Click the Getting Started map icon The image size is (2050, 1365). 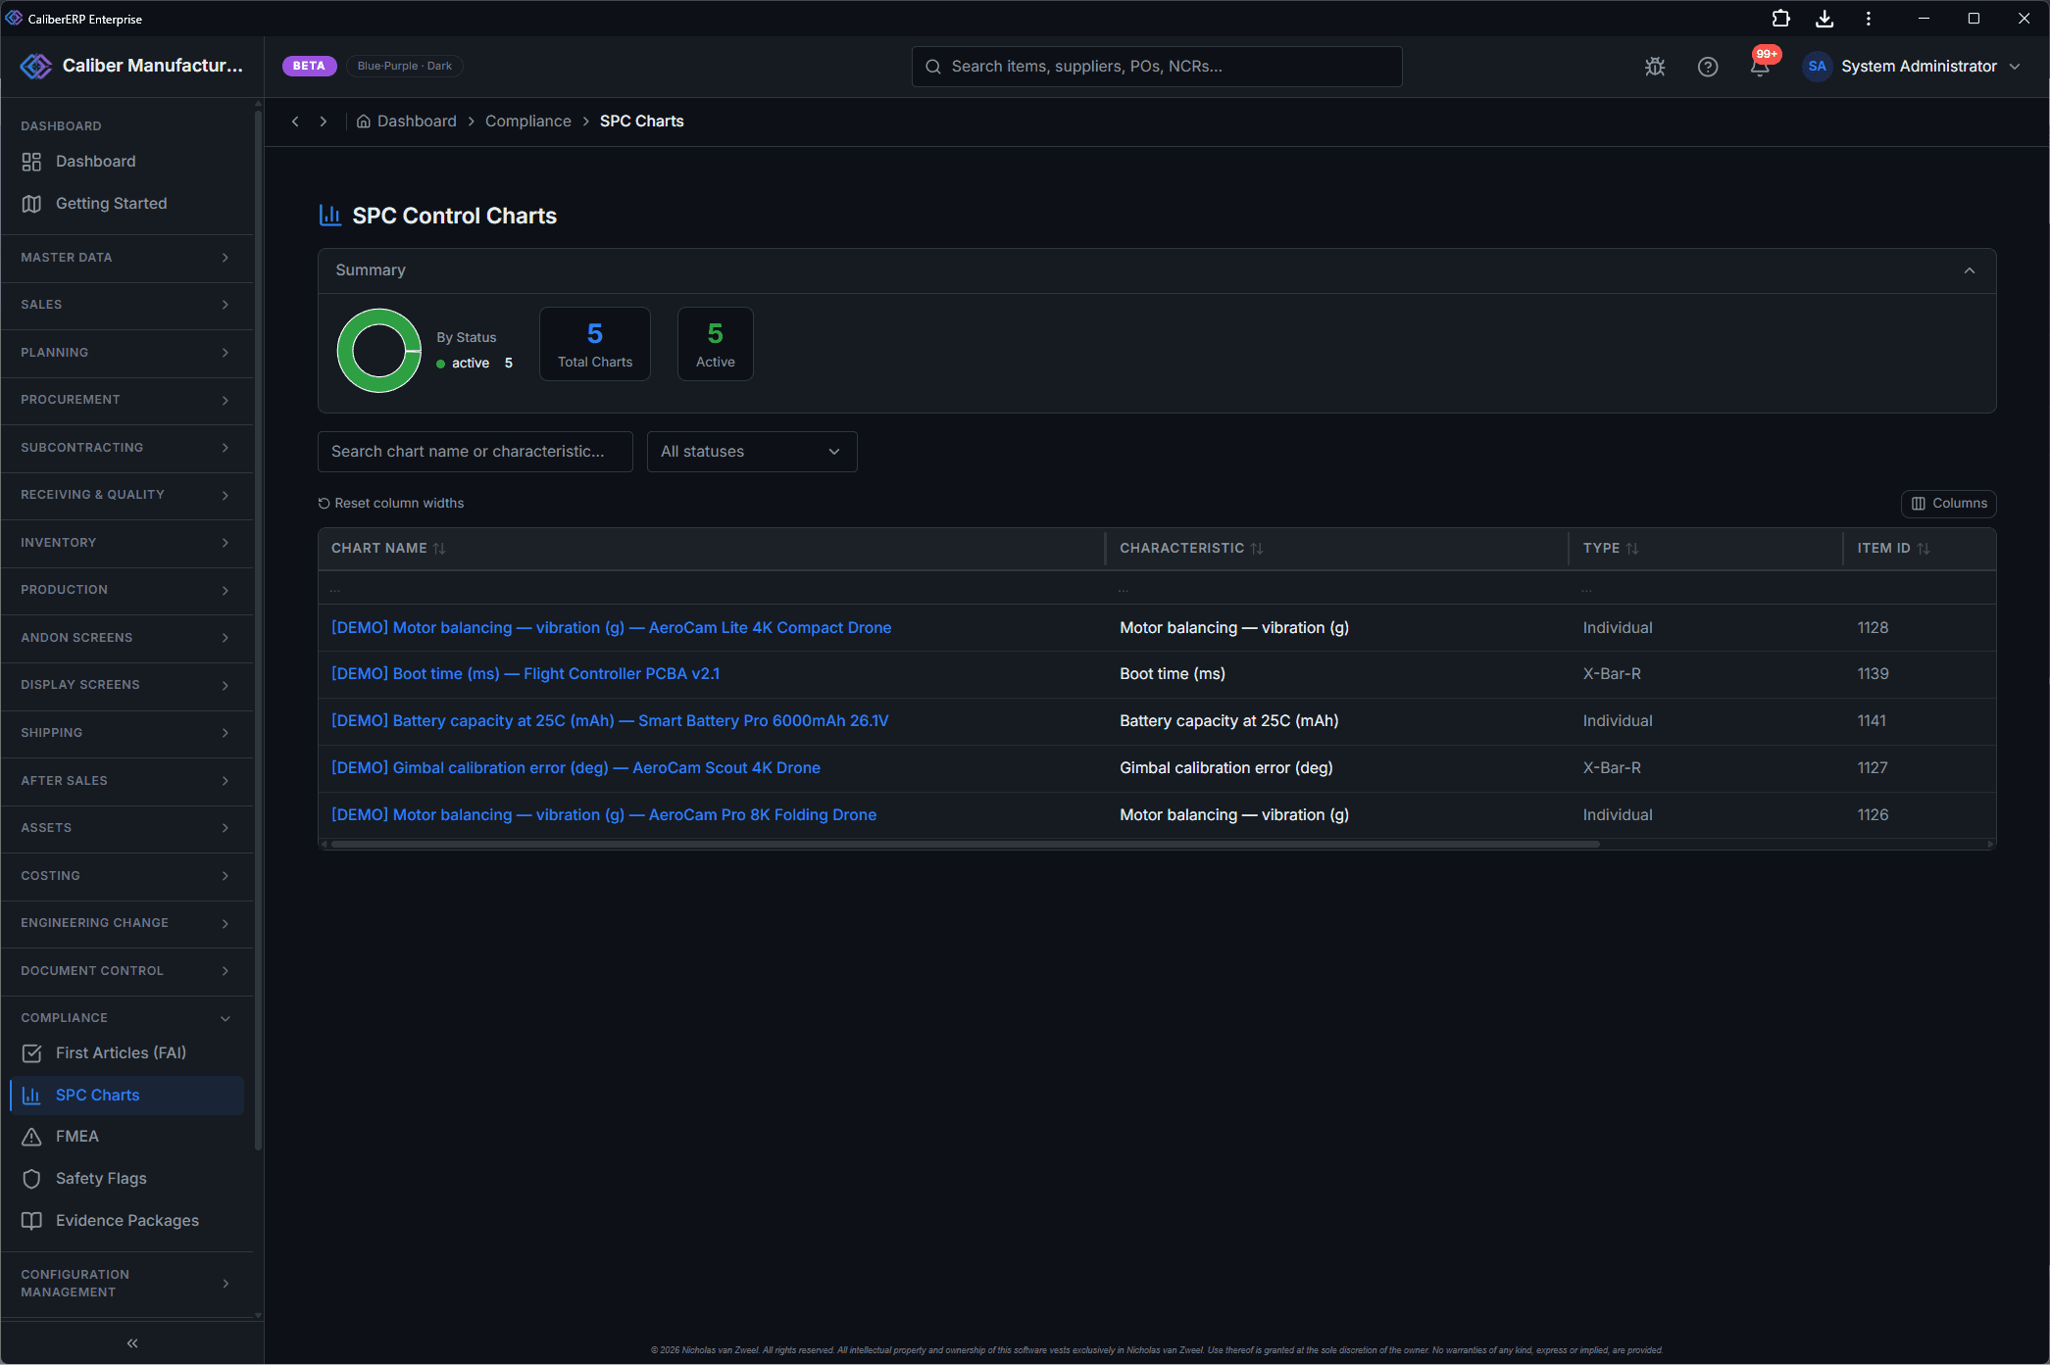pos(31,204)
